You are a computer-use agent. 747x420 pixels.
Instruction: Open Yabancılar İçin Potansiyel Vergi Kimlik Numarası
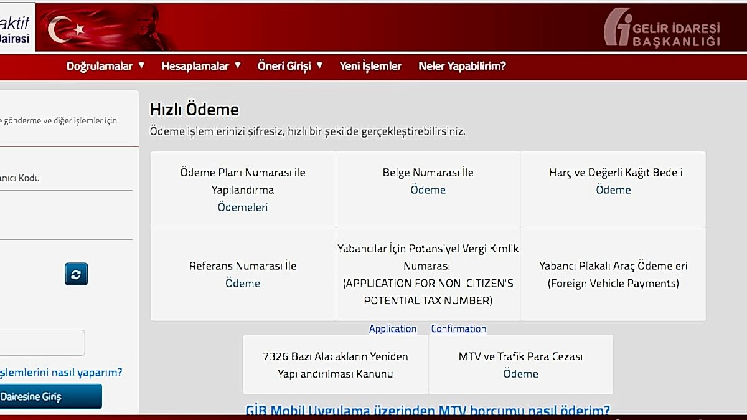tap(428, 274)
